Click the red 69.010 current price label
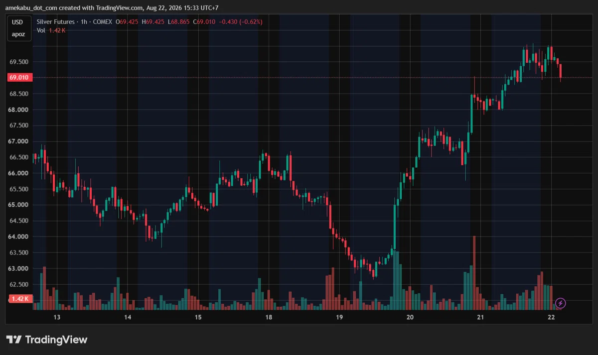 click(x=19, y=78)
